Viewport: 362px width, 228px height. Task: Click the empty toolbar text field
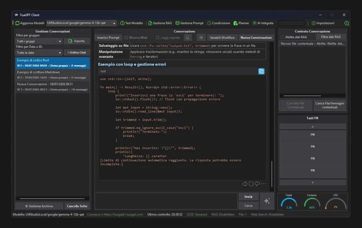pos(291,23)
